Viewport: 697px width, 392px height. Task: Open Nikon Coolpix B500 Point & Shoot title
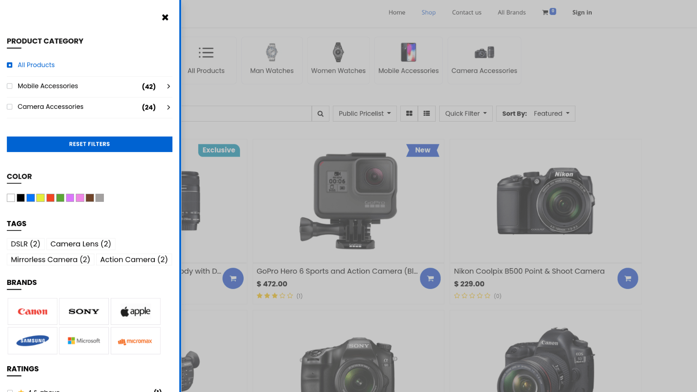[x=529, y=271]
